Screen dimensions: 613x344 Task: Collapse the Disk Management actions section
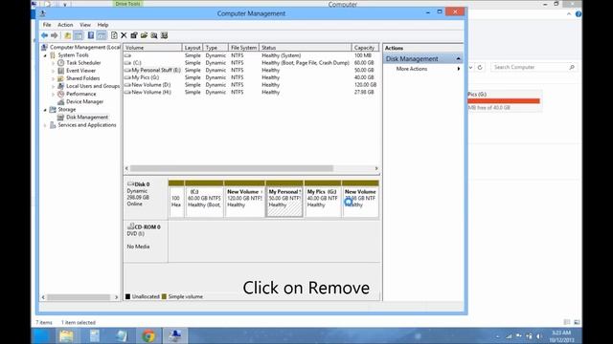pyautogui.click(x=458, y=59)
